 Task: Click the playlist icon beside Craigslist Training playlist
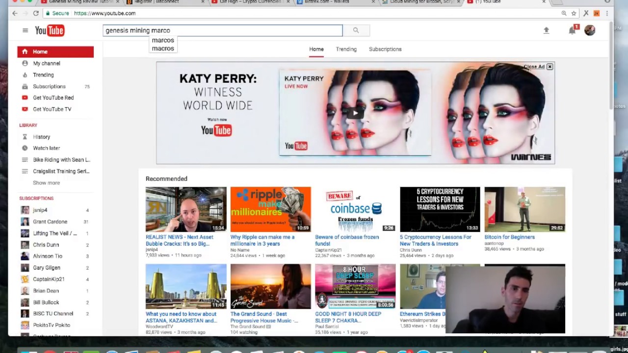point(25,171)
